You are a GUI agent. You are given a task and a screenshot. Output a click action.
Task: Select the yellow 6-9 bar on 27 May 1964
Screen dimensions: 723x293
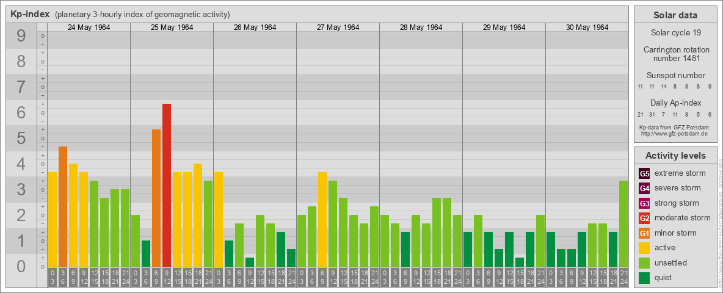pos(322,220)
